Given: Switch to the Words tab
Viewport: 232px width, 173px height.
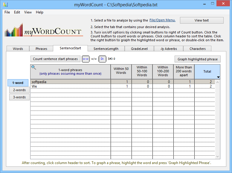Looking at the screenshot, I should pos(18,49).
